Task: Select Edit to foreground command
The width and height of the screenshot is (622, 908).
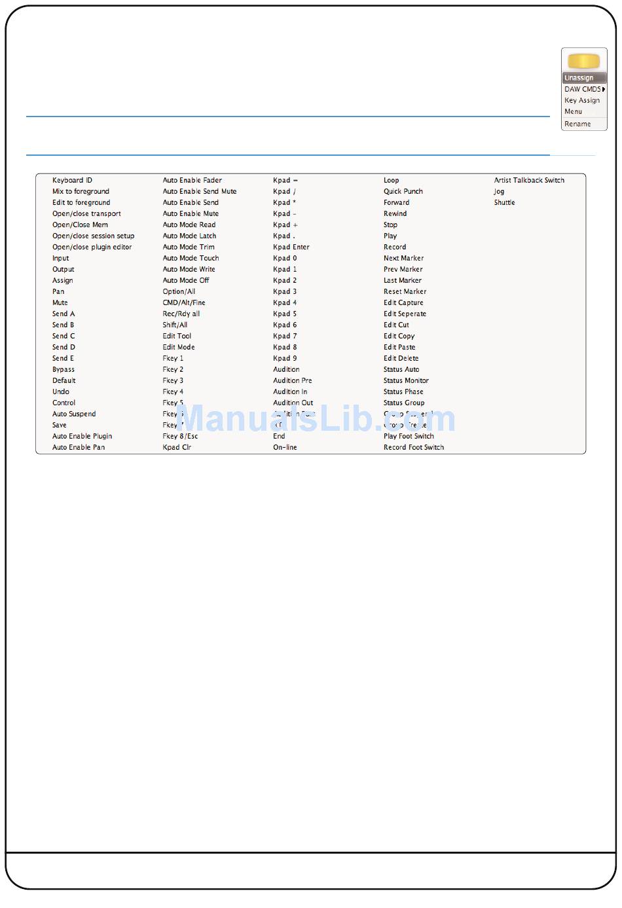Action: coord(81,202)
